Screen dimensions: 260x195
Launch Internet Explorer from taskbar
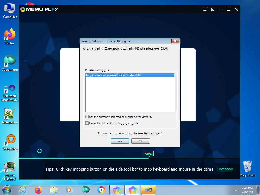point(23,190)
